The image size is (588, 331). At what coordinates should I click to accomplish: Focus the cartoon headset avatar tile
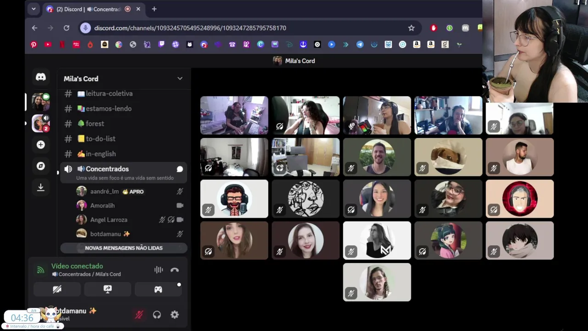pos(234,199)
